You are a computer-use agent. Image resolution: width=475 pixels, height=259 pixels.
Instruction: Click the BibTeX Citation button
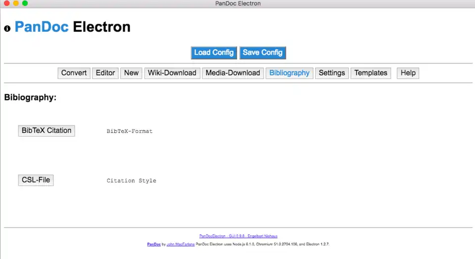pyautogui.click(x=47, y=131)
